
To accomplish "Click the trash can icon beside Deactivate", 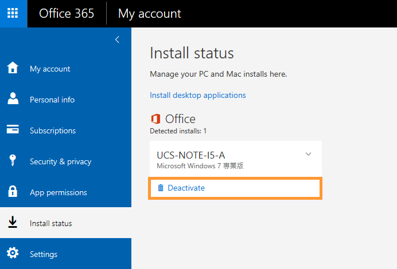I will 161,188.
